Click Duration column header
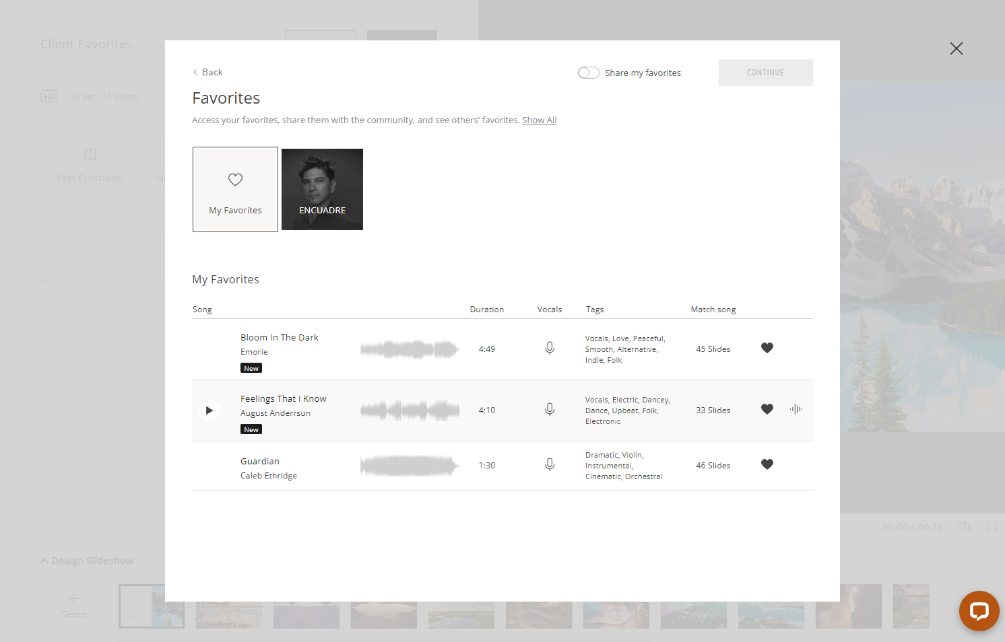This screenshot has width=1005, height=642. tap(487, 310)
